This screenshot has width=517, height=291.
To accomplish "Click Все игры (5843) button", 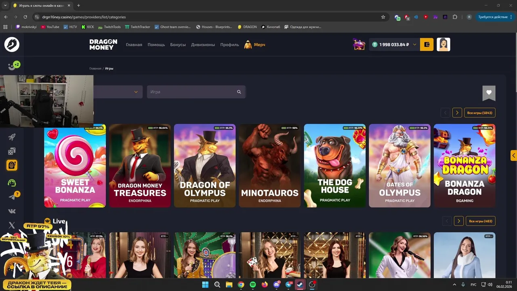I will (480, 113).
